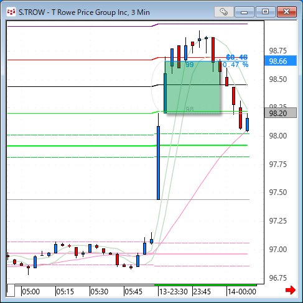Click the 23:45 time axis label

coord(202,292)
